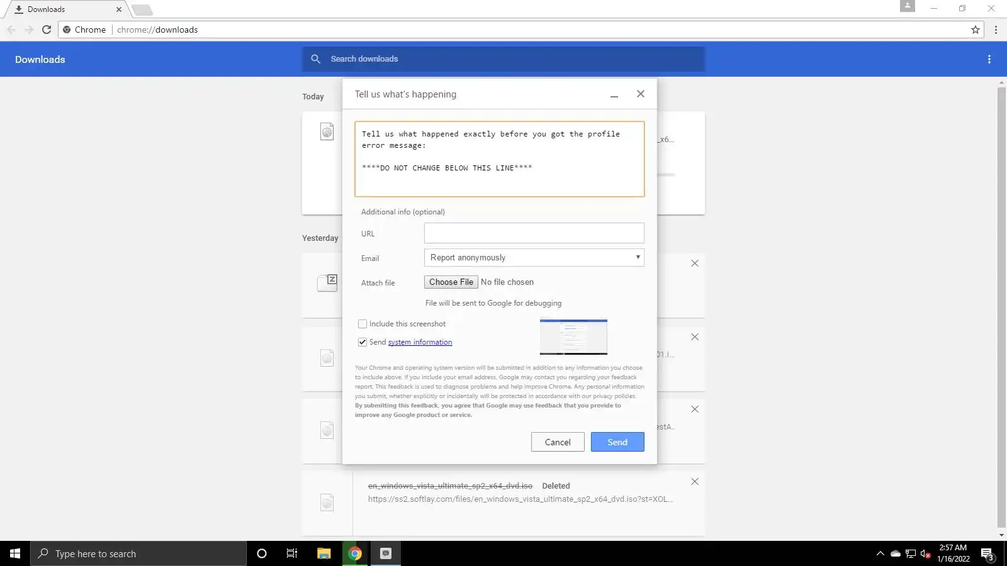Click the screenshot preview thumbnail
The height and width of the screenshot is (566, 1007).
[573, 336]
